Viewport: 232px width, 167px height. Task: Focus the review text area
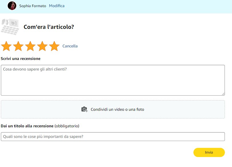pyautogui.click(x=113, y=80)
